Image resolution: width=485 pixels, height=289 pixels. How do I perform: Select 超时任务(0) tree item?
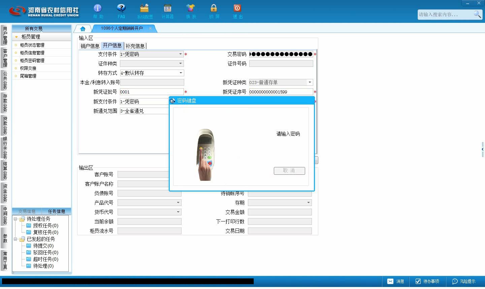click(x=45, y=259)
